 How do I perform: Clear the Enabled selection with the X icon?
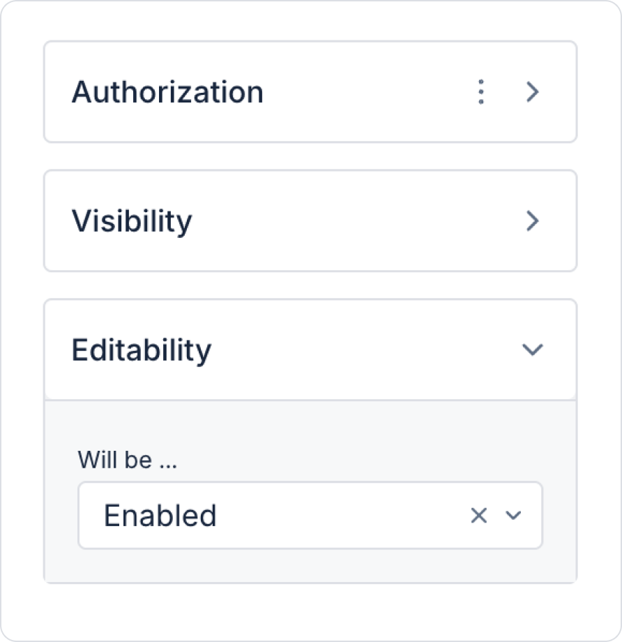pos(478,516)
